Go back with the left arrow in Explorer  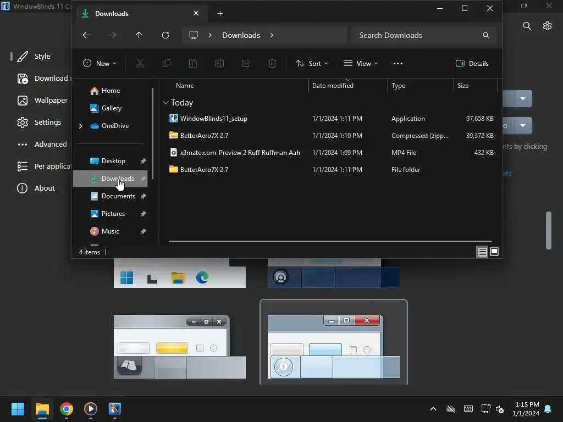(x=86, y=35)
